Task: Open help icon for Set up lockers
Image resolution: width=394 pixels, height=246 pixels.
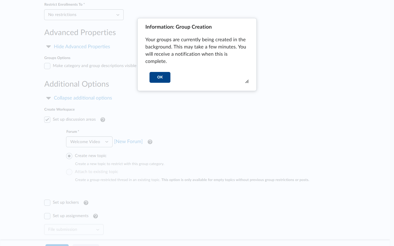Action: click(86, 203)
